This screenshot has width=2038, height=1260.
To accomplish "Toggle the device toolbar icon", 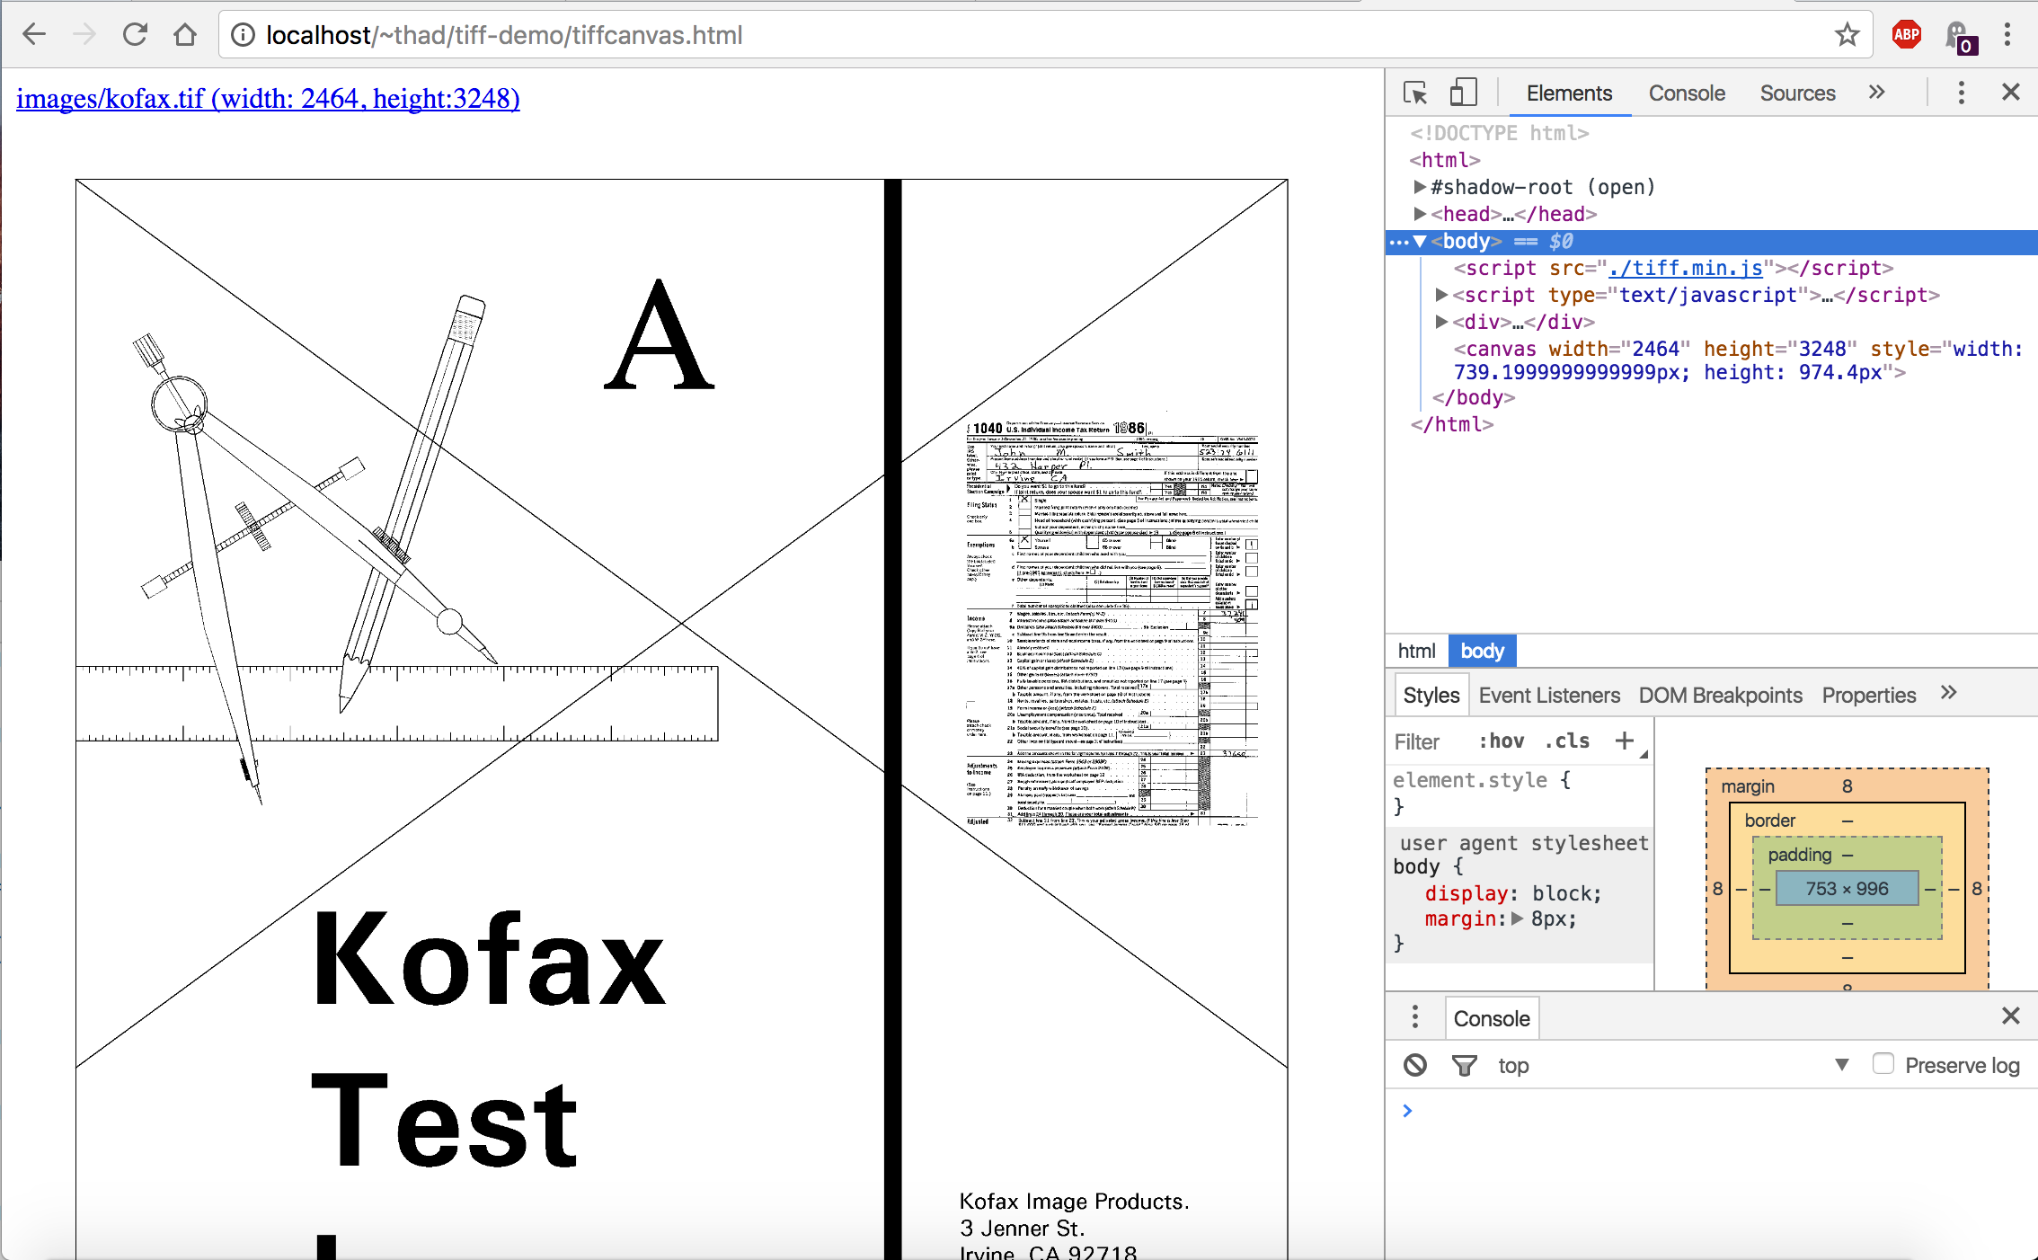I will [1464, 92].
